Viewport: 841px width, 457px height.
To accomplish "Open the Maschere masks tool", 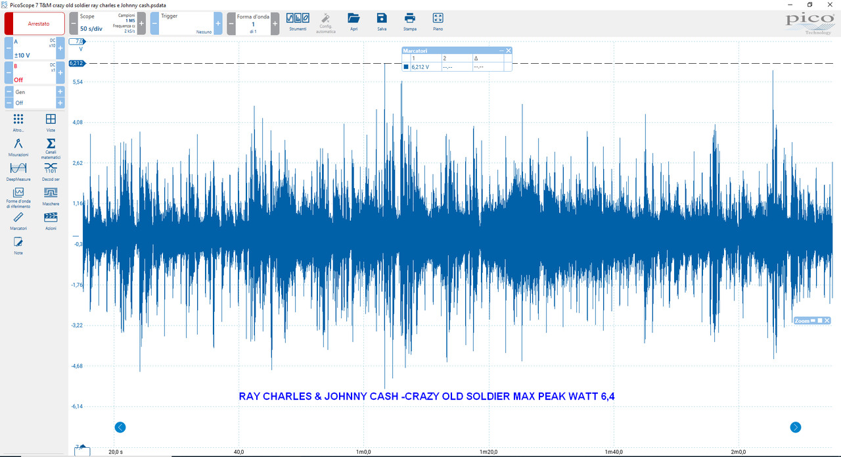I will pos(51,195).
